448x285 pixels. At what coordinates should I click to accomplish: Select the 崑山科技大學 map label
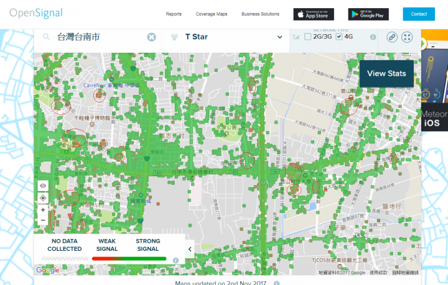click(x=296, y=181)
